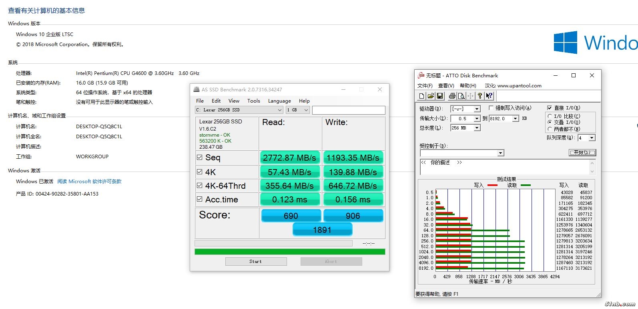
Task: Open the 帮助(H) menu in ATTO
Action: pyautogui.click(x=468, y=86)
